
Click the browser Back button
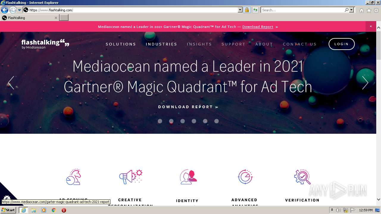[4, 10]
